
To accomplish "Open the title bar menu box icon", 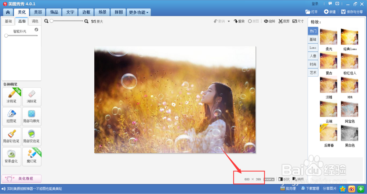I will (337, 4).
